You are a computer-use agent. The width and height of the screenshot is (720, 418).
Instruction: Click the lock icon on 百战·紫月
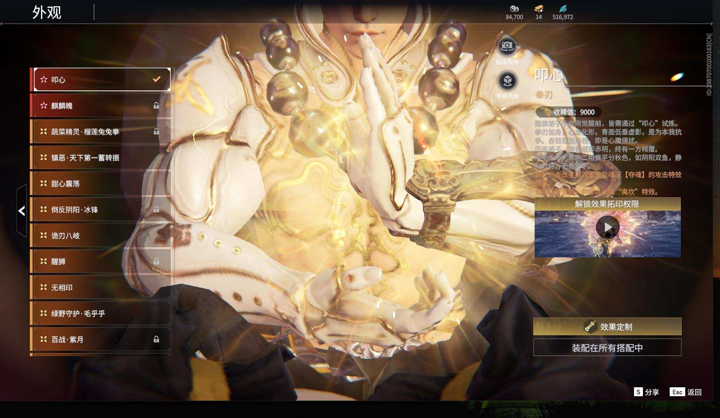click(156, 339)
